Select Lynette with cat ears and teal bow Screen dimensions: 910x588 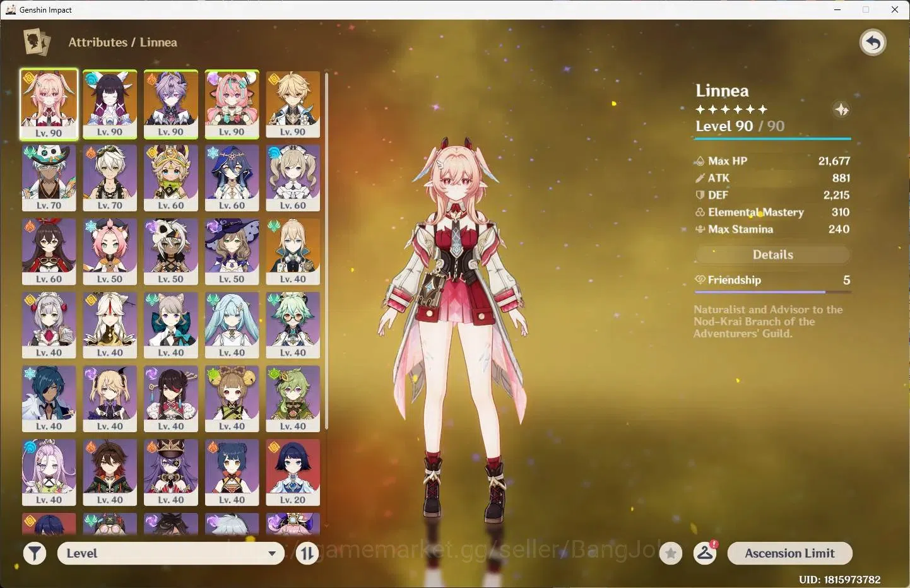pyautogui.click(x=171, y=325)
